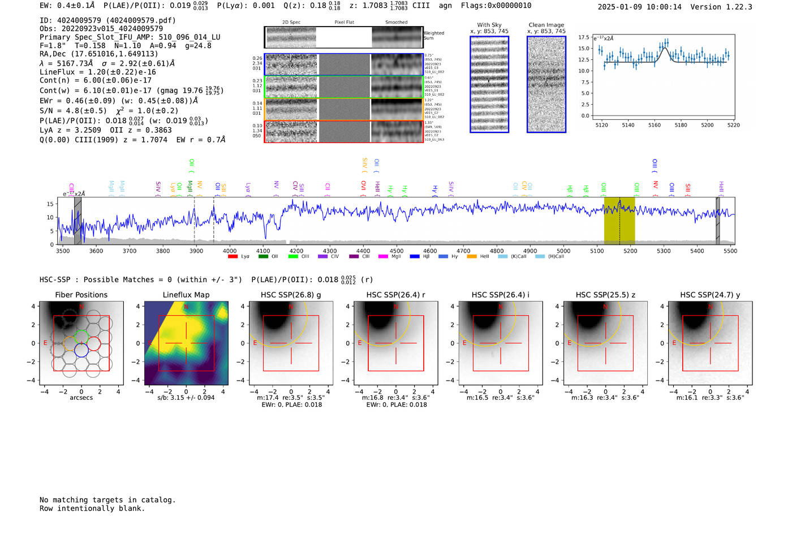Click the dashed vertical line near 3900 Å
This screenshot has height=539, width=792.
click(195, 221)
